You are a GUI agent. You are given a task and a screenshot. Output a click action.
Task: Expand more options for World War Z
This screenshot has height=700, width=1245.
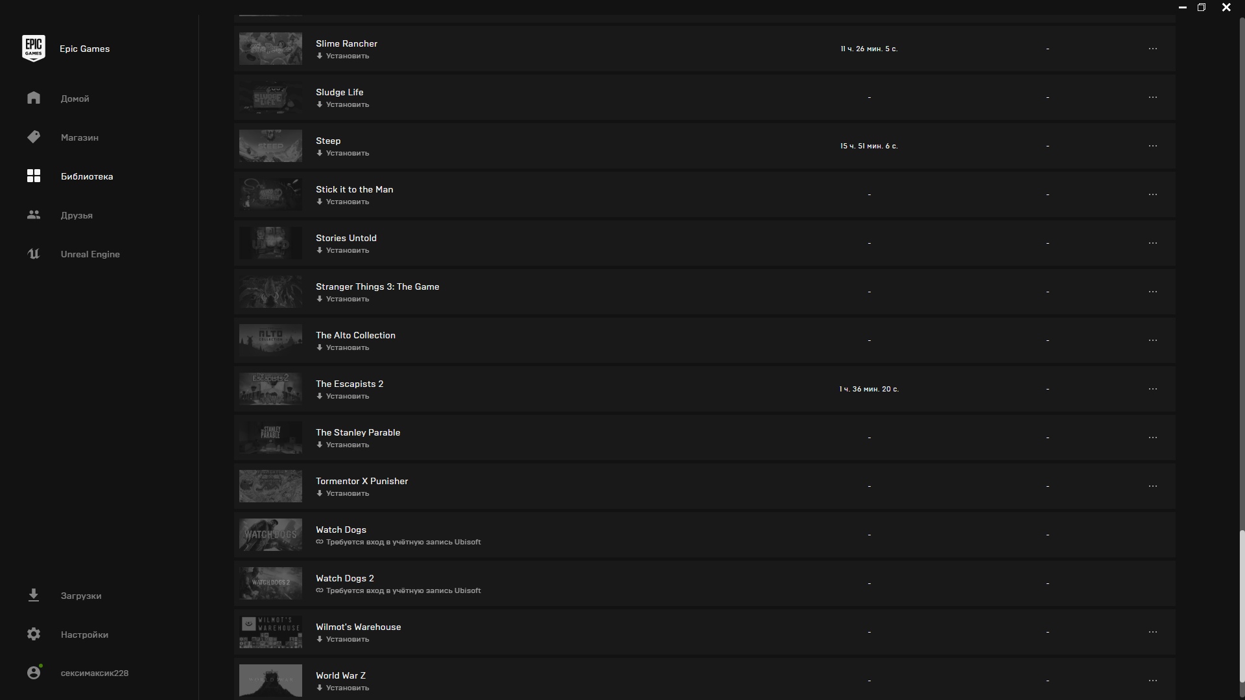pyautogui.click(x=1152, y=681)
